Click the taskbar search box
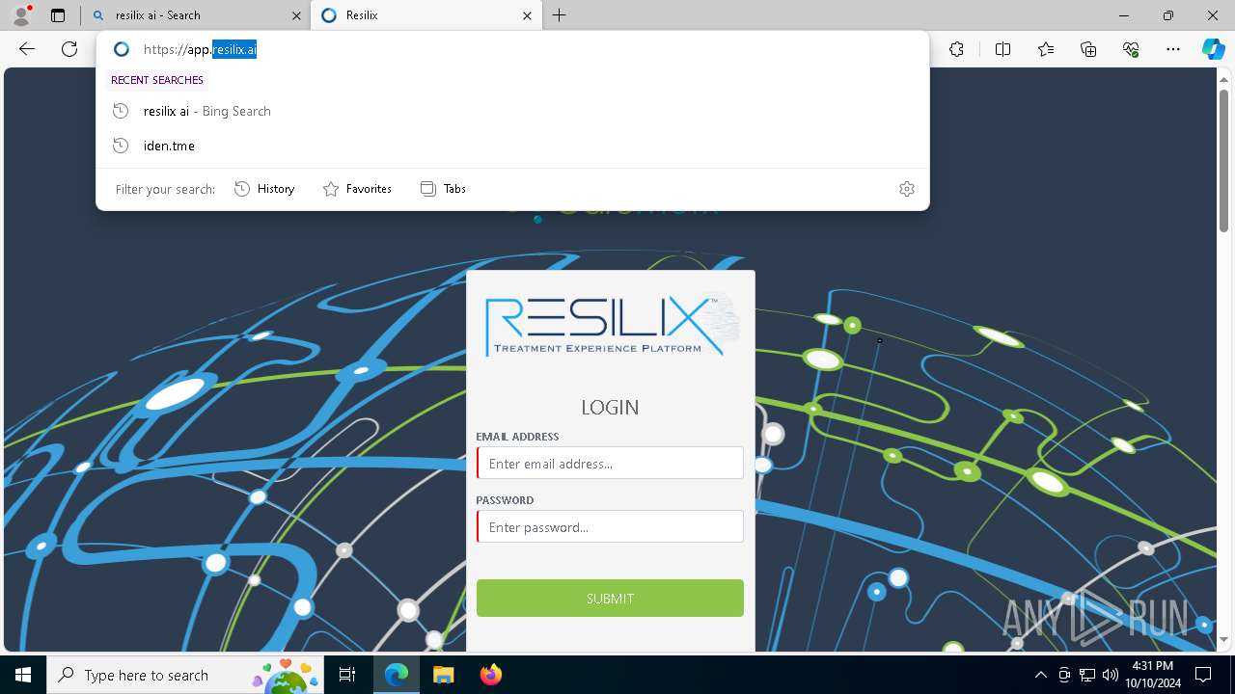This screenshot has width=1235, height=694. 185,675
